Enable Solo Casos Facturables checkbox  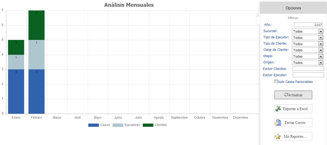(276, 81)
